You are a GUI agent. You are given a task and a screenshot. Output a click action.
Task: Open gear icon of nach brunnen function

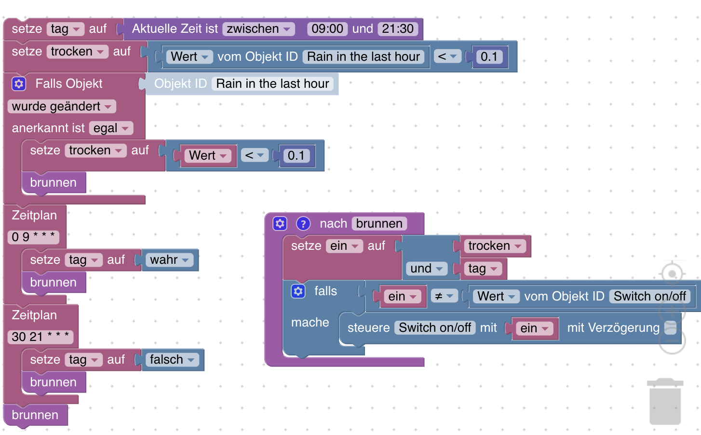(x=280, y=224)
